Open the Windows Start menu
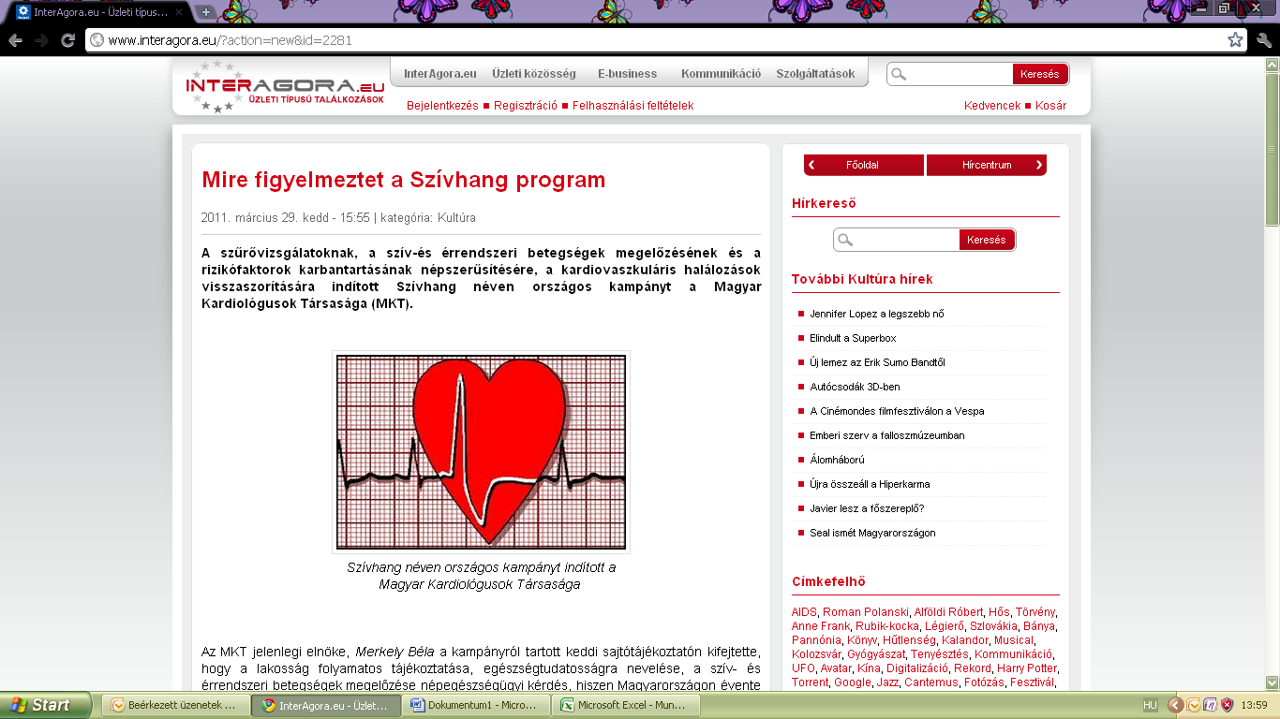Image resolution: width=1280 pixels, height=719 pixels. click(x=46, y=705)
